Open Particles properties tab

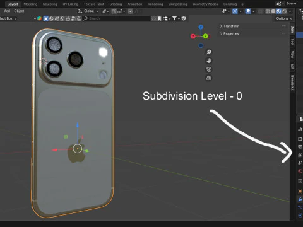pos(300,207)
